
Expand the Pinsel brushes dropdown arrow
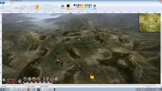(x=37, y=9)
